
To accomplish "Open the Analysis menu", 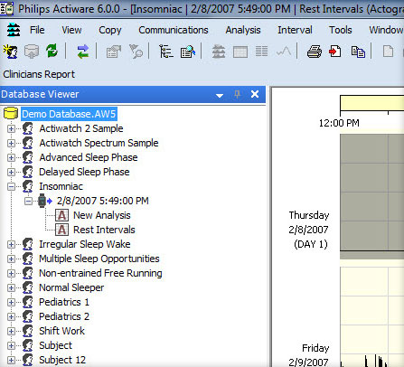I will (243, 30).
